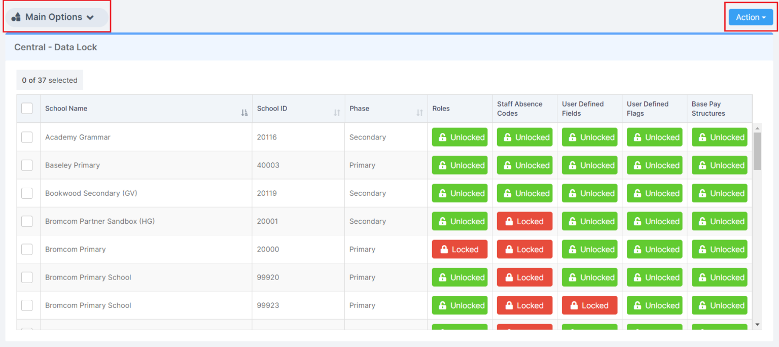The width and height of the screenshot is (779, 347).
Task: Unlock User Defined Fields lock for school 99923
Action: click(589, 305)
